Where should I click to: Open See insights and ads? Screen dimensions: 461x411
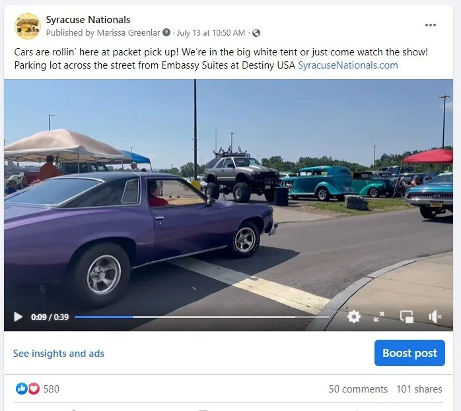(59, 354)
